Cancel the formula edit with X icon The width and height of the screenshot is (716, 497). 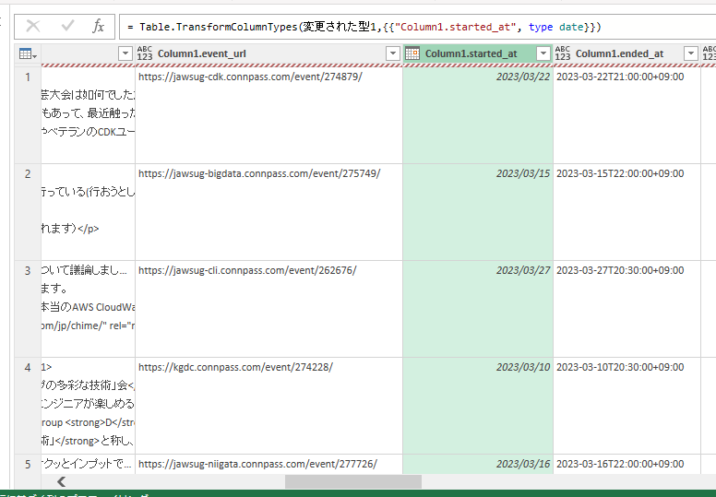point(33,27)
